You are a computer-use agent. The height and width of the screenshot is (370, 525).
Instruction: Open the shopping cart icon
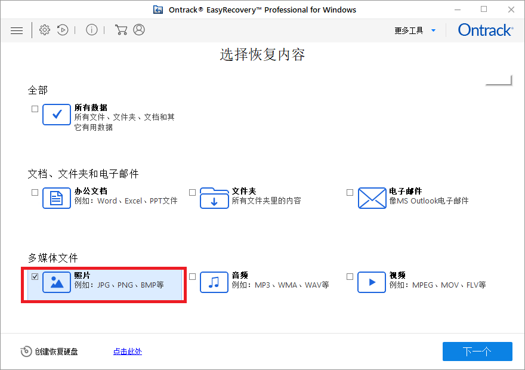pos(121,30)
